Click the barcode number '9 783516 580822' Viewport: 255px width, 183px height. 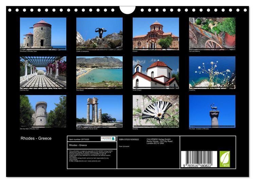[x=197, y=166]
